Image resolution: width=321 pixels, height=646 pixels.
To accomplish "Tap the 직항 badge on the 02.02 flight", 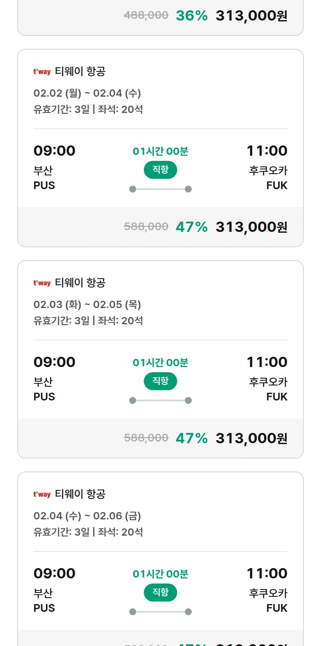I will [160, 170].
